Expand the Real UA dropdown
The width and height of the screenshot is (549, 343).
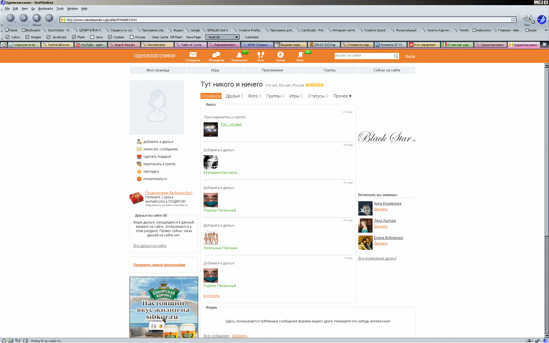point(236,37)
